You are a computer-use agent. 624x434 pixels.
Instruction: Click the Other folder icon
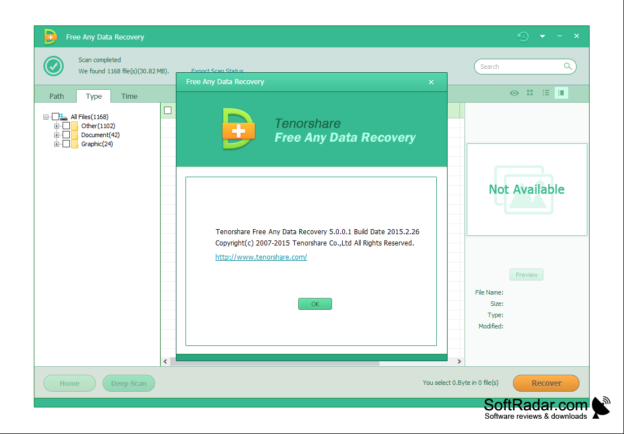click(74, 126)
